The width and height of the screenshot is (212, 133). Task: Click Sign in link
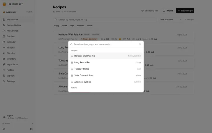[10, 116]
